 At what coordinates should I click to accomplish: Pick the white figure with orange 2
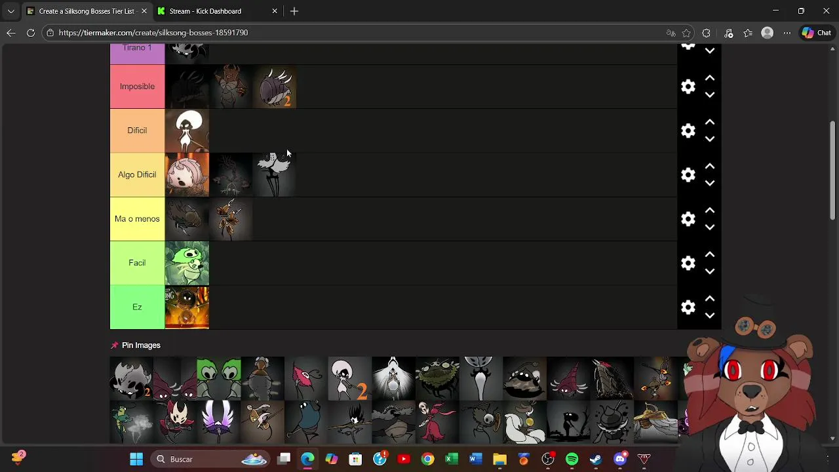point(349,378)
